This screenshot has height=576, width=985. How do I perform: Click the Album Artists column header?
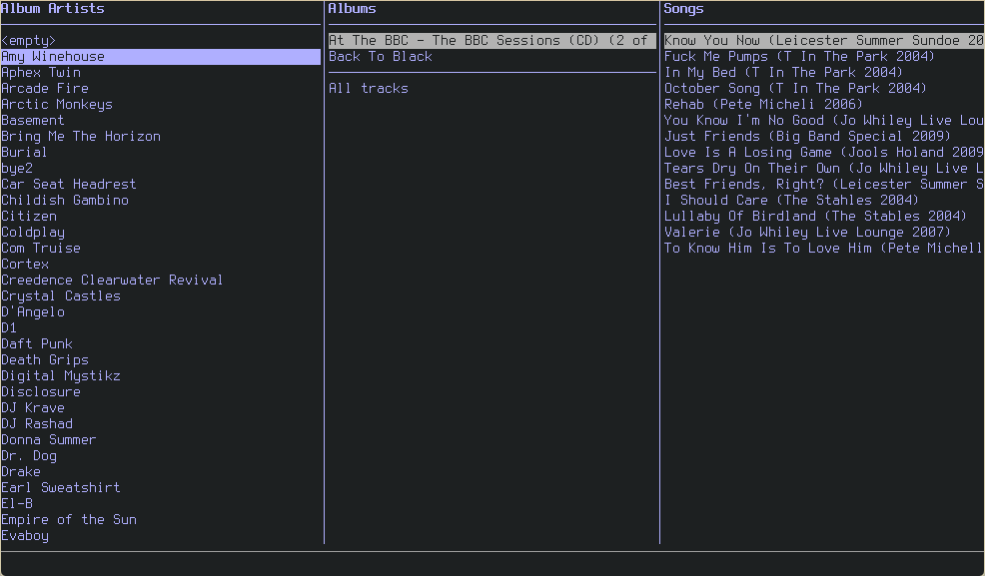pyautogui.click(x=53, y=9)
